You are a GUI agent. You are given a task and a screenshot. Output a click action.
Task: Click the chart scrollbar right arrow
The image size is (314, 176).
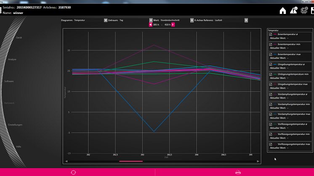click(258, 161)
